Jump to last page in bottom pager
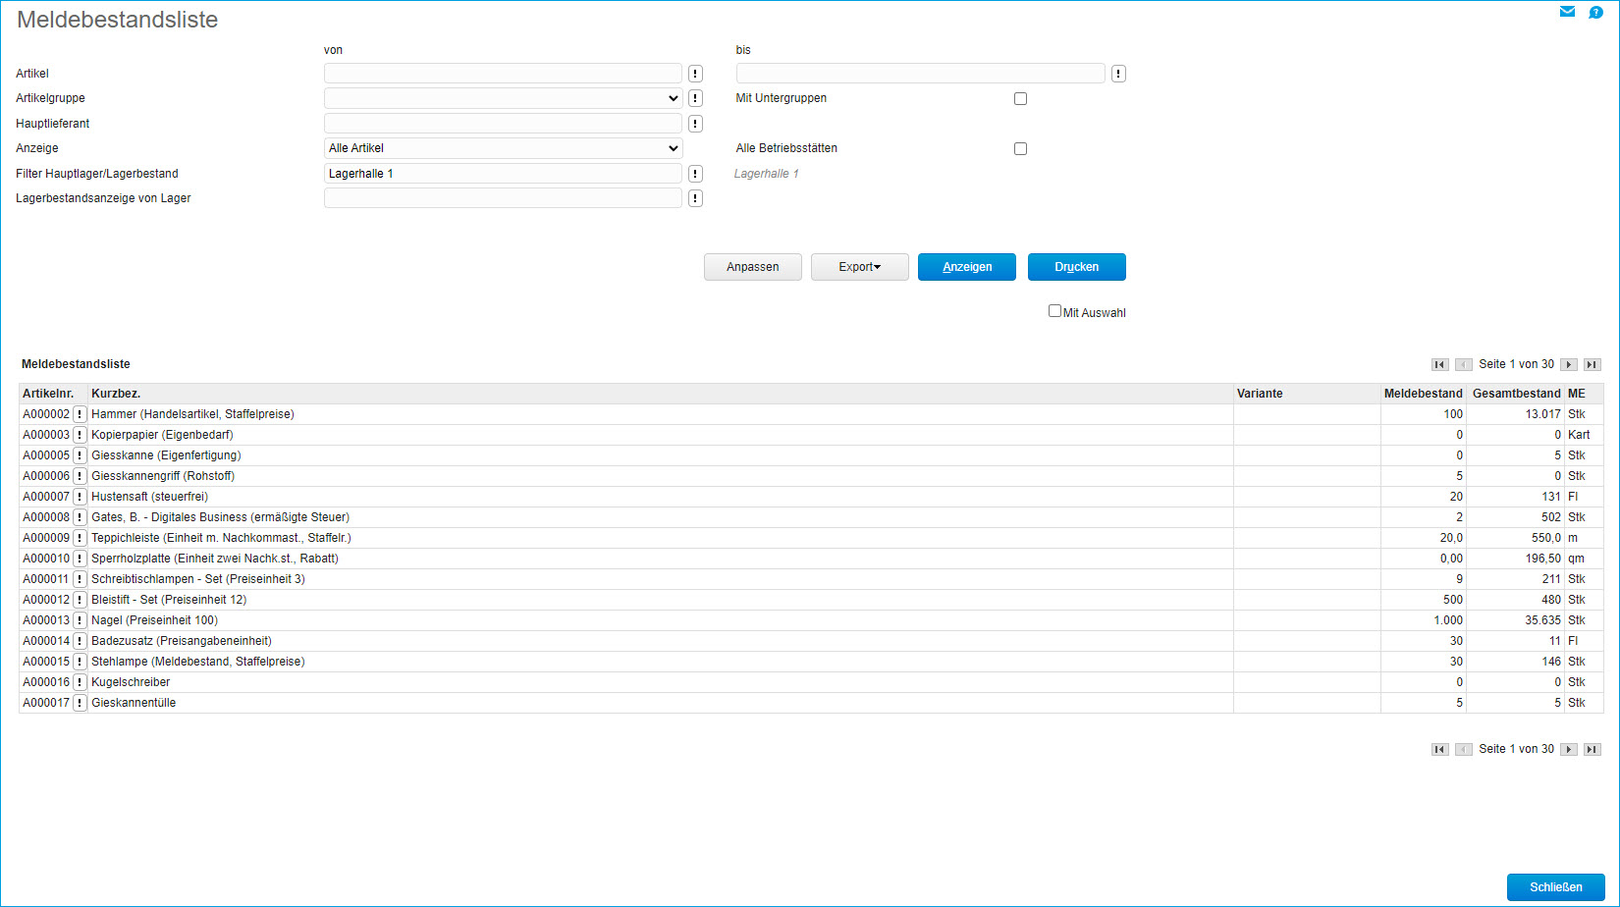 (x=1593, y=749)
